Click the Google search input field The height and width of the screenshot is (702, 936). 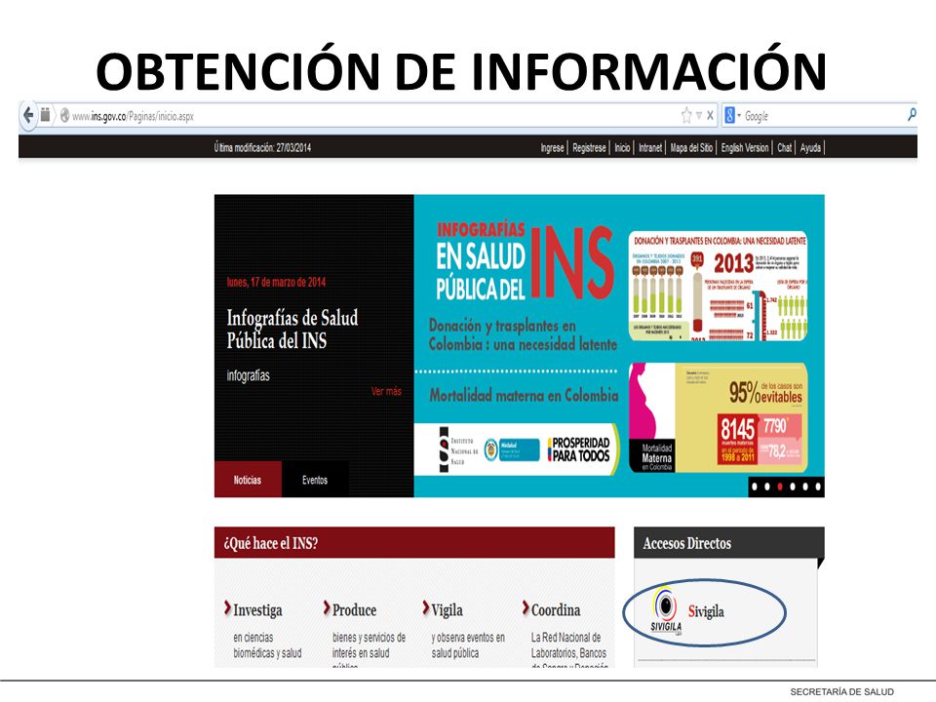point(824,116)
